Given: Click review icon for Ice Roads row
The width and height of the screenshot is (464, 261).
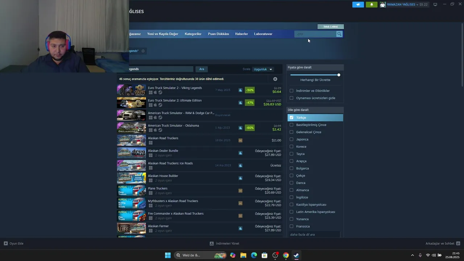Looking at the screenshot, I should coord(240,165).
